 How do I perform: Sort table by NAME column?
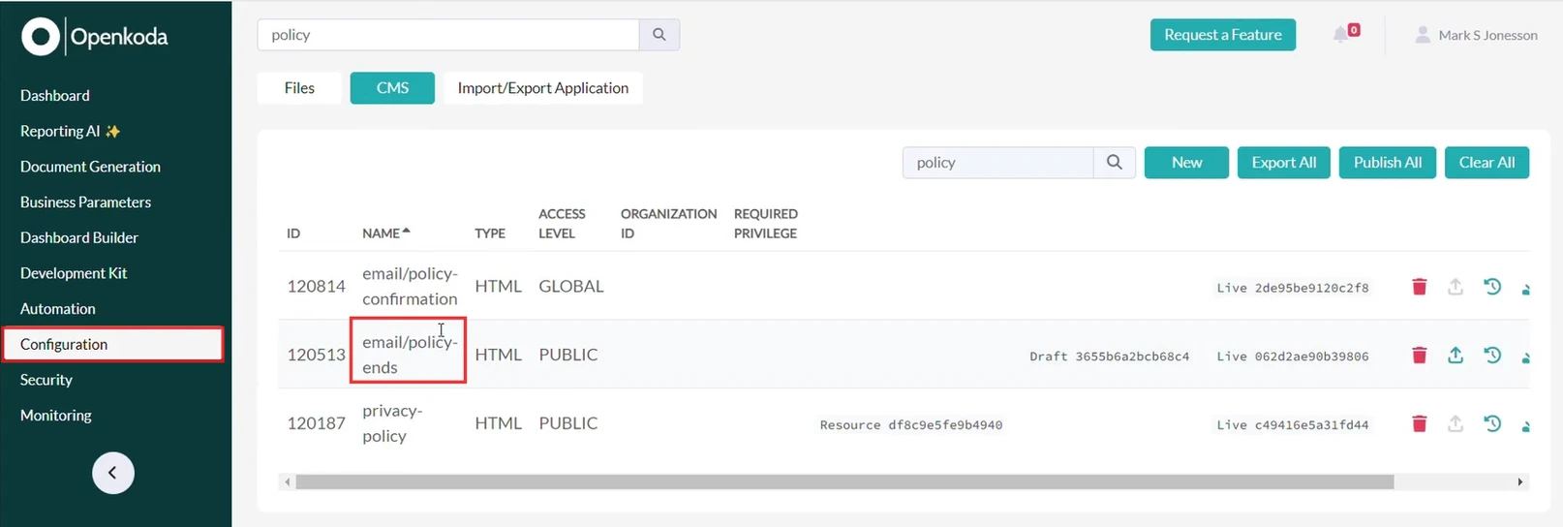[385, 233]
